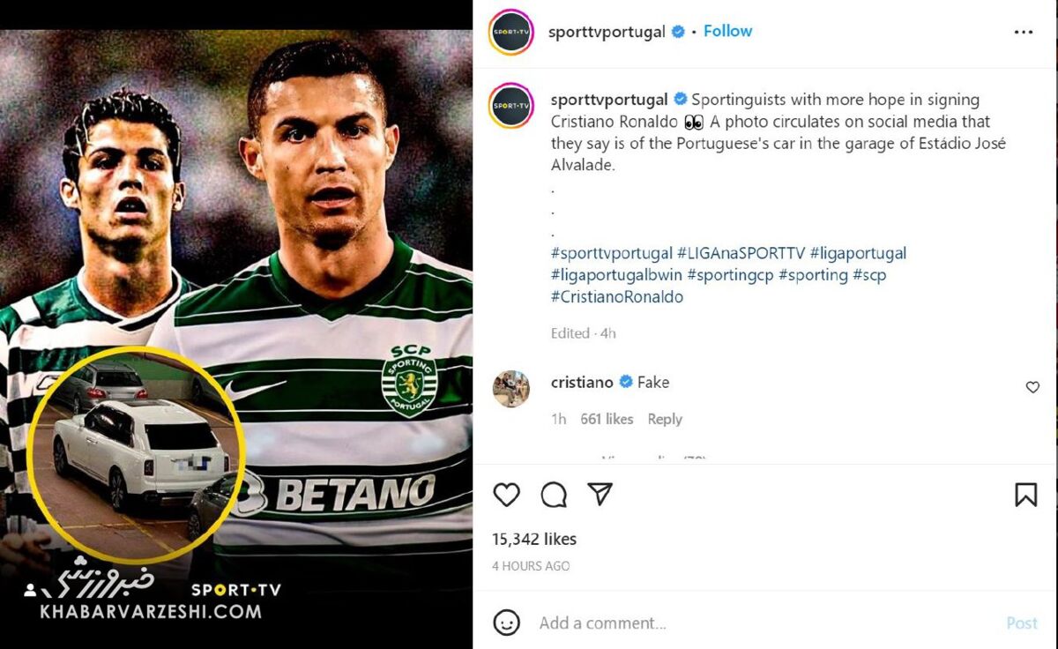View the 15,342 likes list
Screen dimensions: 1058x649
pyautogui.click(x=534, y=539)
